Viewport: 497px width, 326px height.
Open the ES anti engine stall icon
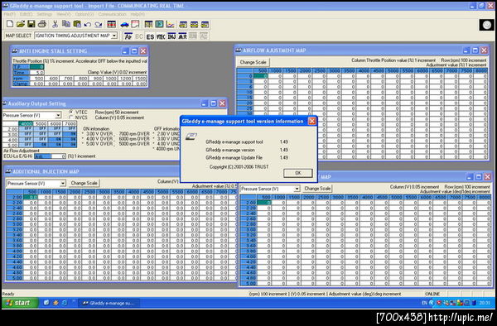[x=150, y=36]
